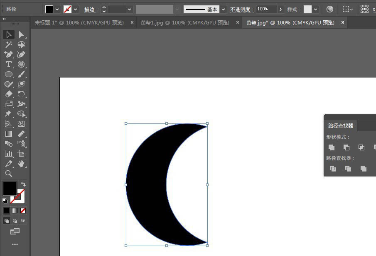The width and height of the screenshot is (376, 256).
Task: Enable Draw Normal mode
Action: (x=7, y=221)
